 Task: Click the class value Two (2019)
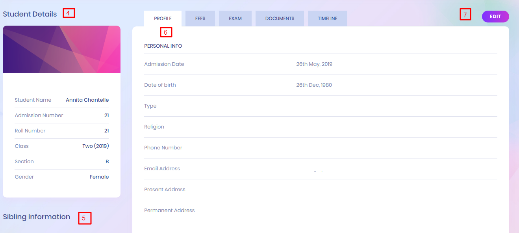click(95, 146)
